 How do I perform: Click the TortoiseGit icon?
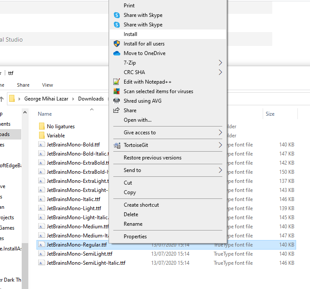pyautogui.click(x=117, y=145)
